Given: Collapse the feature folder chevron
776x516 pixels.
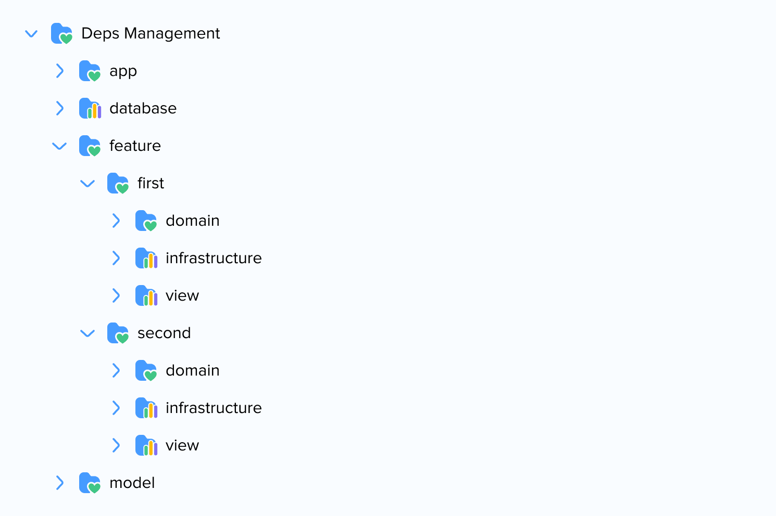Looking at the screenshot, I should (x=60, y=146).
